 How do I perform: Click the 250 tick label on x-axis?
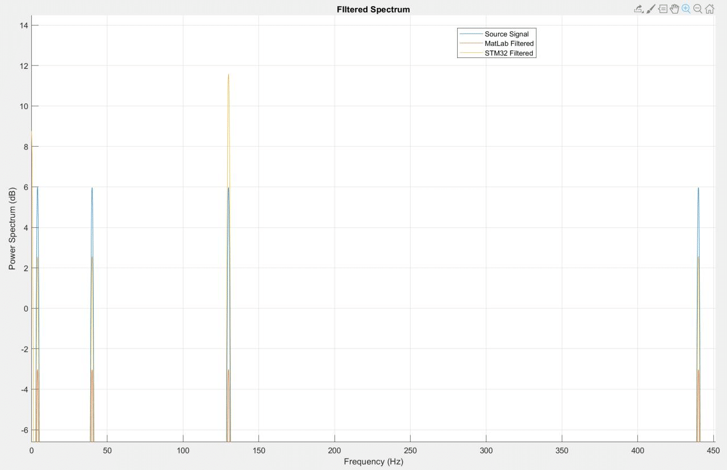click(410, 450)
